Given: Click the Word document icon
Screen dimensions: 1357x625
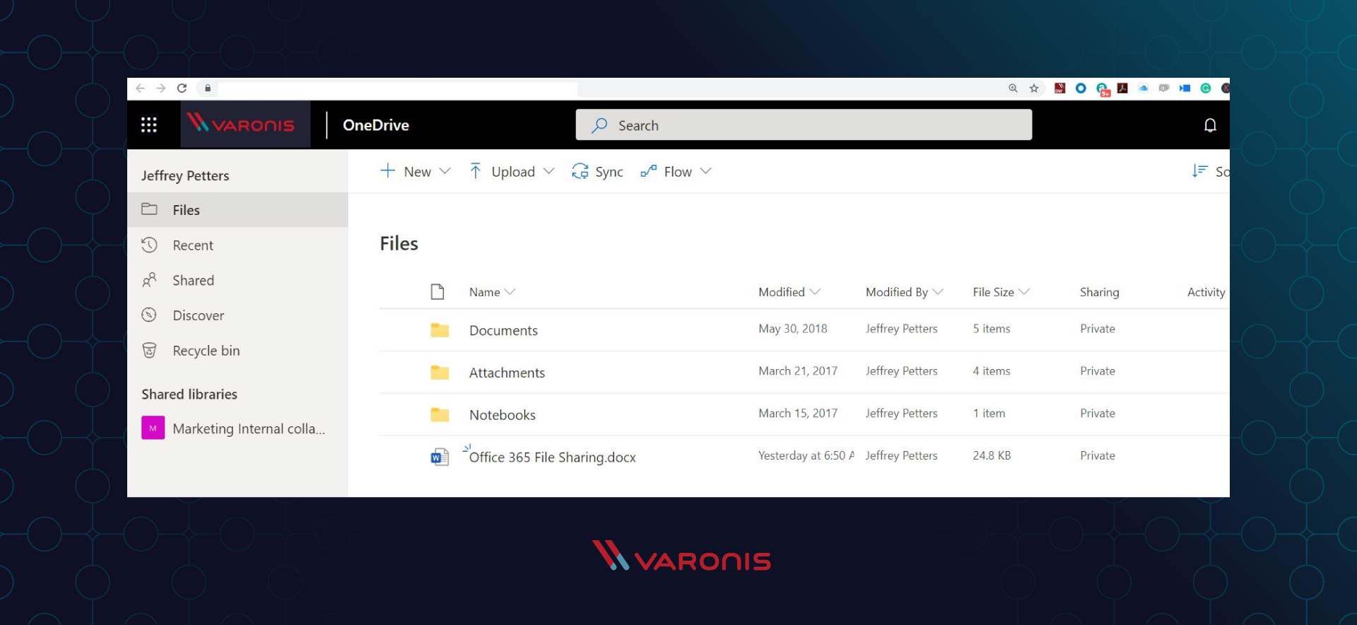Looking at the screenshot, I should point(440,457).
